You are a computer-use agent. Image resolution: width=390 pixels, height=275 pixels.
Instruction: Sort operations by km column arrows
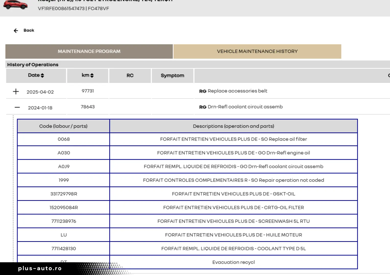[92, 75]
